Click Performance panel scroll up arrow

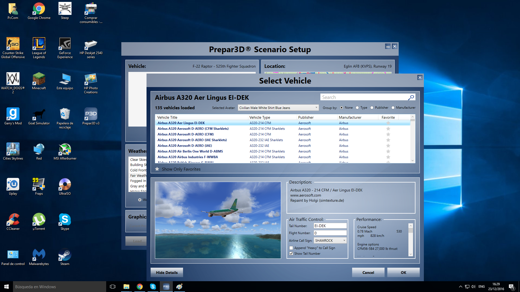[x=411, y=226]
